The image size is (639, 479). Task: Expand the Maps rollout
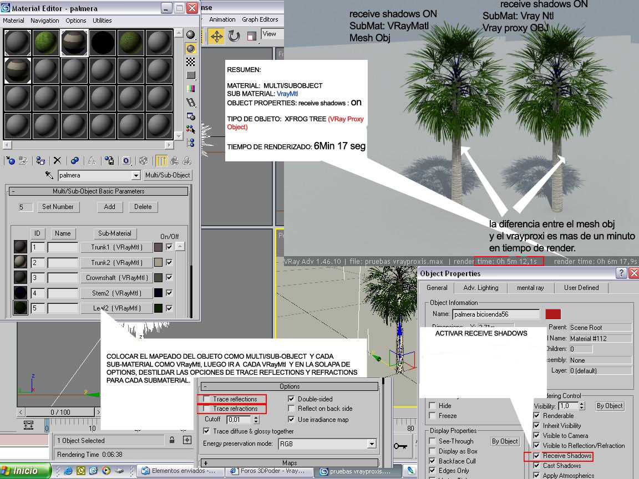click(290, 463)
